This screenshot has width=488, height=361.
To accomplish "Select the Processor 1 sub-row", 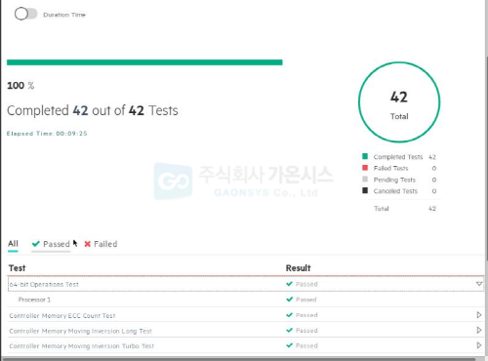I will (246, 300).
